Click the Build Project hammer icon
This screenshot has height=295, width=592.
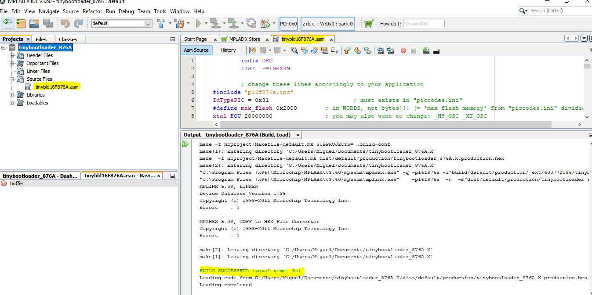pos(161,24)
